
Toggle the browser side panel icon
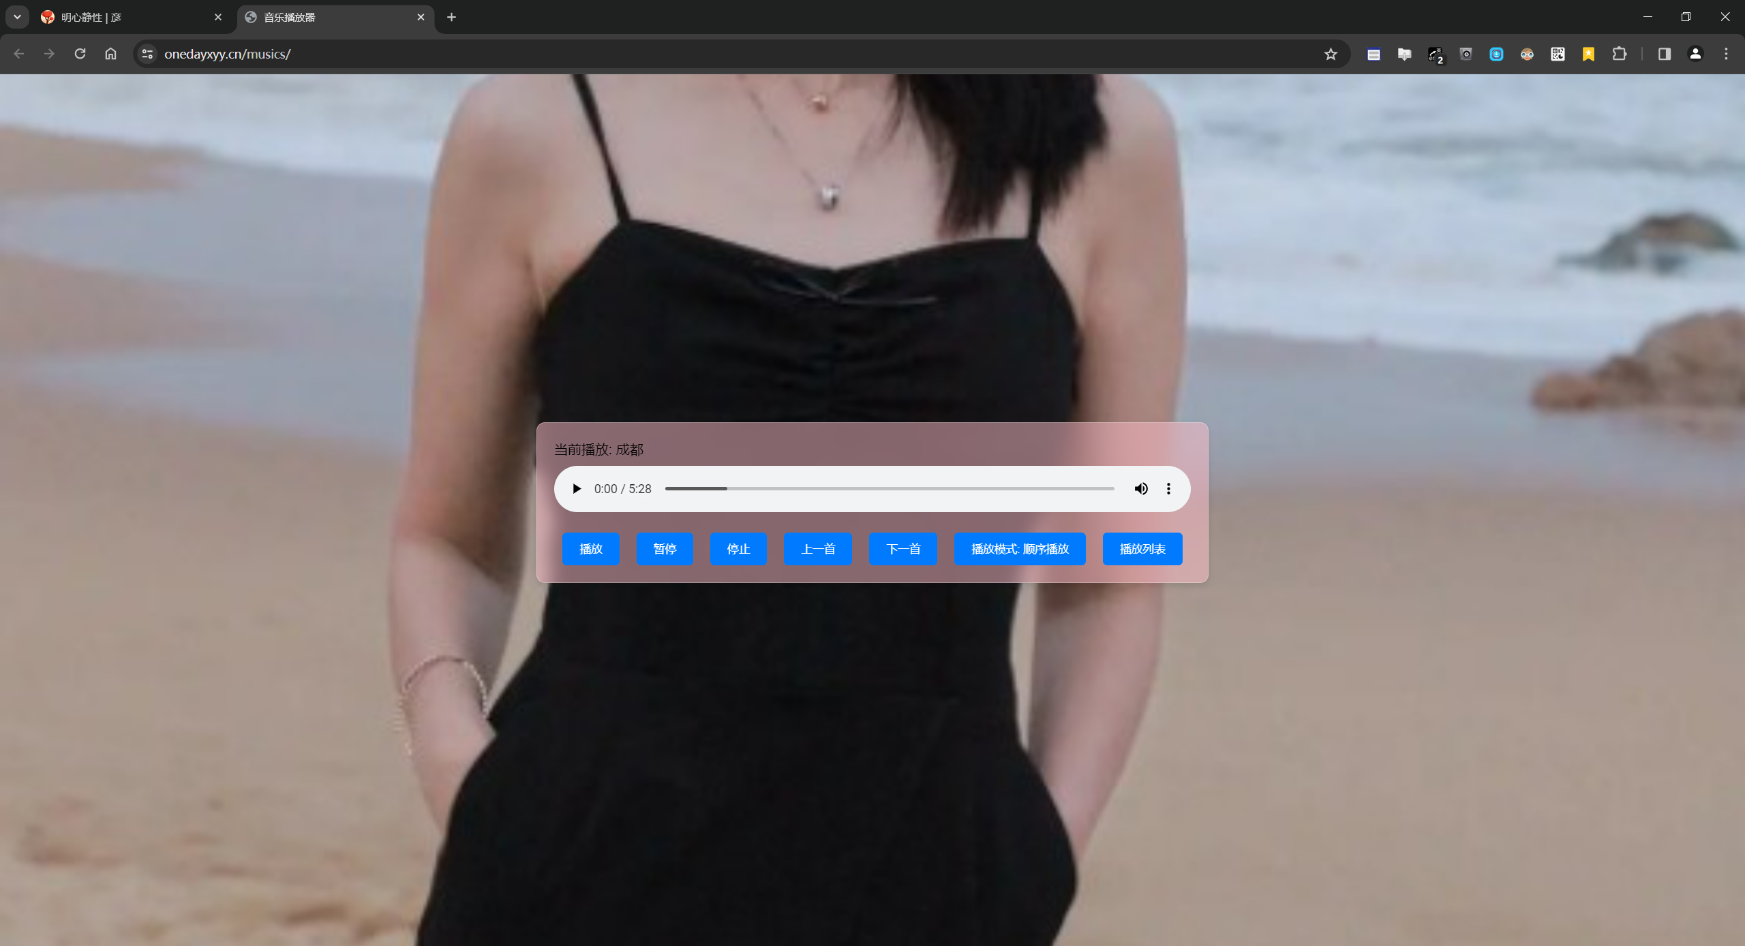pyautogui.click(x=1664, y=54)
